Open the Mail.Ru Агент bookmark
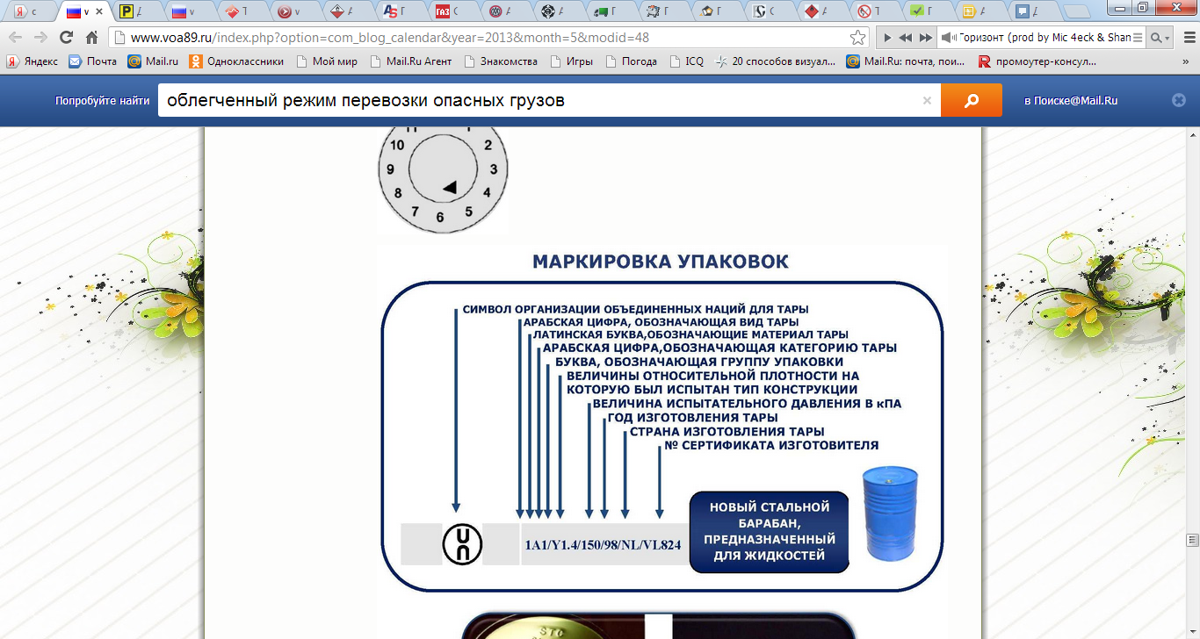 tap(410, 61)
